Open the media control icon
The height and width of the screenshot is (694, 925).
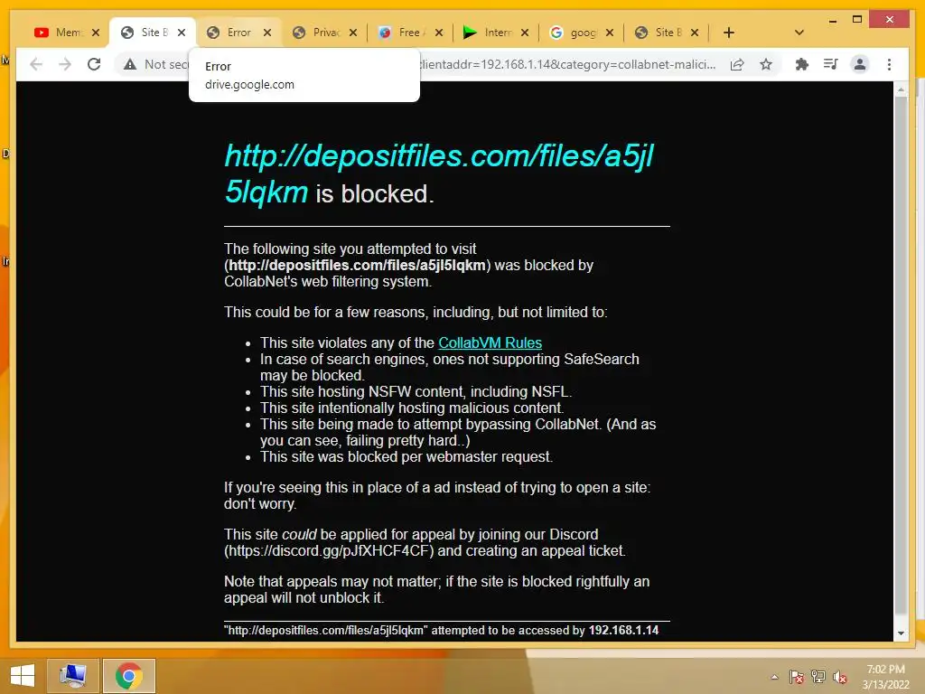(x=831, y=64)
